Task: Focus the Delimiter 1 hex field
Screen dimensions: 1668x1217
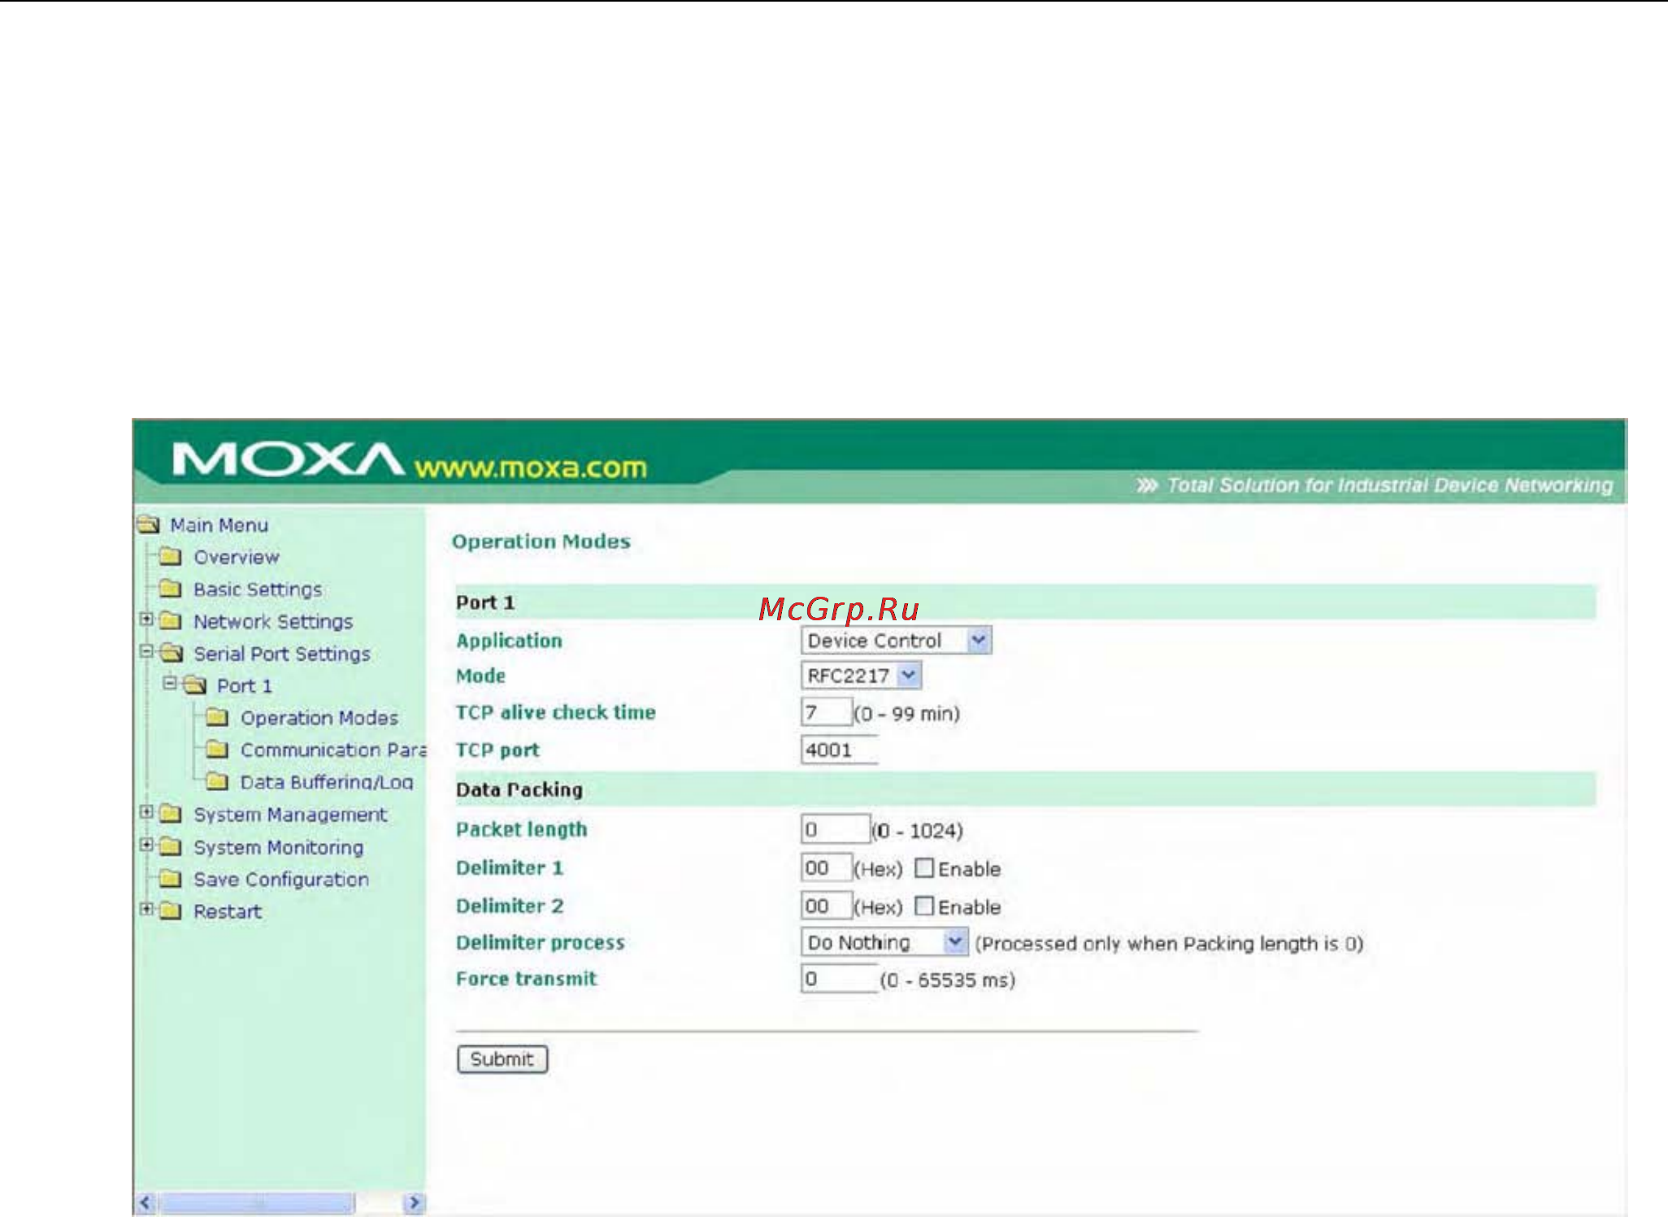Action: (x=827, y=867)
